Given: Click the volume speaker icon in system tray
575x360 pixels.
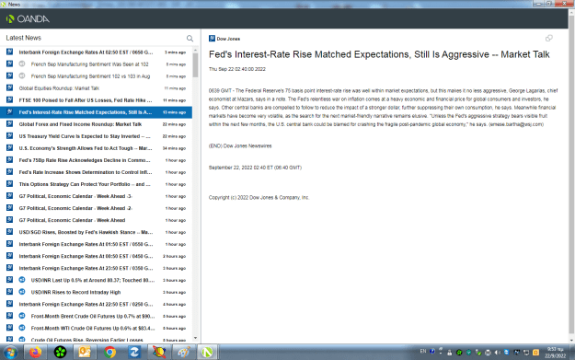Looking at the screenshot, I should point(497,353).
